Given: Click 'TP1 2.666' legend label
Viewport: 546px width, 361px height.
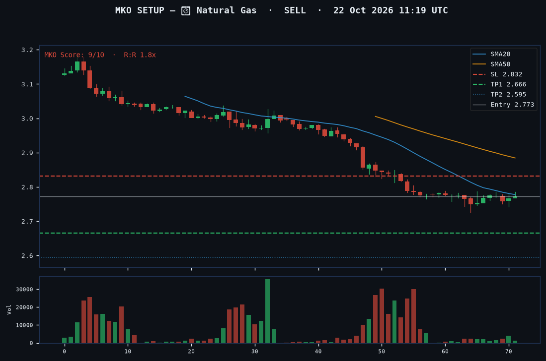Looking at the screenshot, I should click(x=508, y=84).
